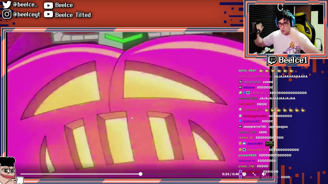This screenshot has width=328, height=184.
Task: Click username kukiwis20 in chat
Action: [x=252, y=121]
